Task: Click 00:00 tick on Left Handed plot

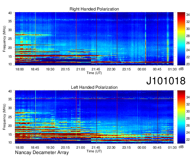Action: [x=142, y=148]
